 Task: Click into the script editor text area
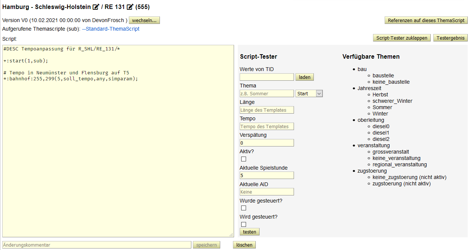[x=118, y=149]
